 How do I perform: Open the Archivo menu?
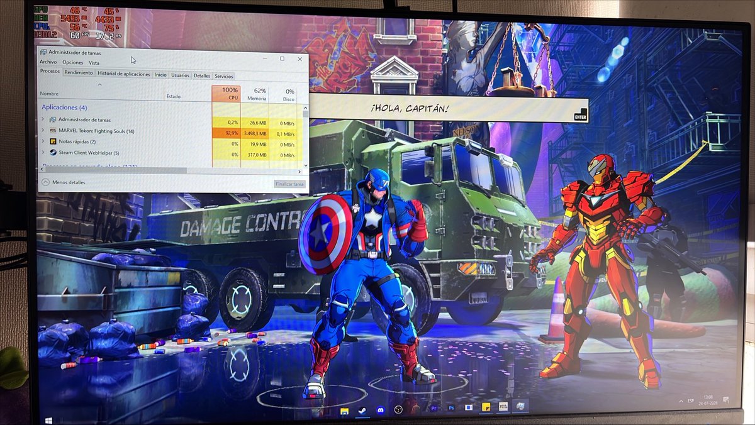click(x=48, y=62)
